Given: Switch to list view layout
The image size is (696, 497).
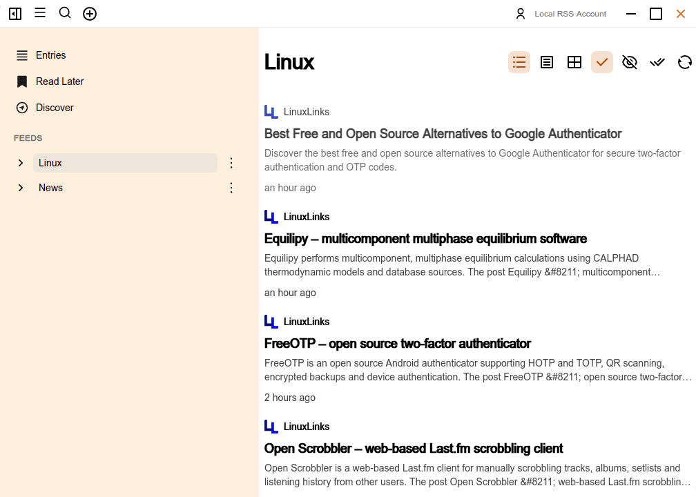Looking at the screenshot, I should pos(519,62).
